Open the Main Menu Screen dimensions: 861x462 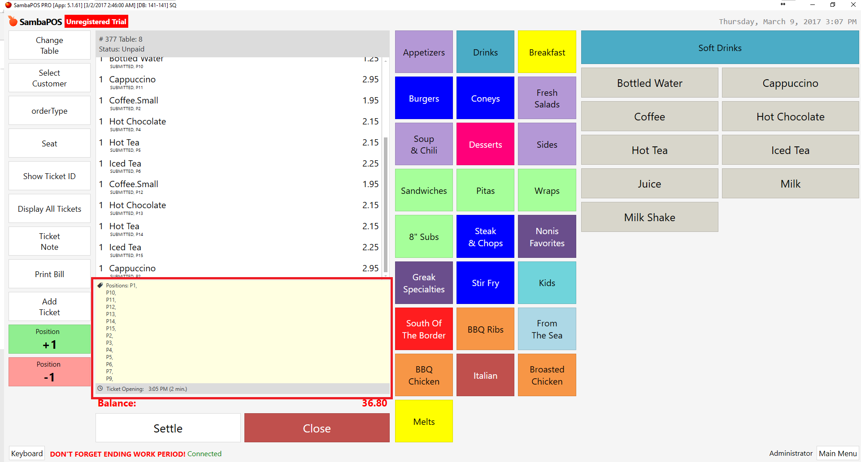tap(837, 453)
